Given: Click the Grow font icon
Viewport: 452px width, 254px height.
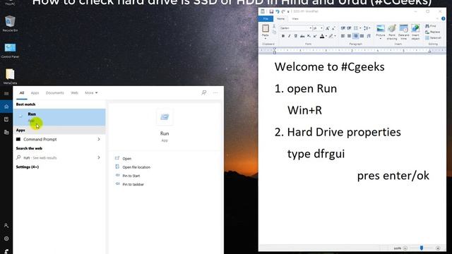Looking at the screenshot, I should click(327, 28).
